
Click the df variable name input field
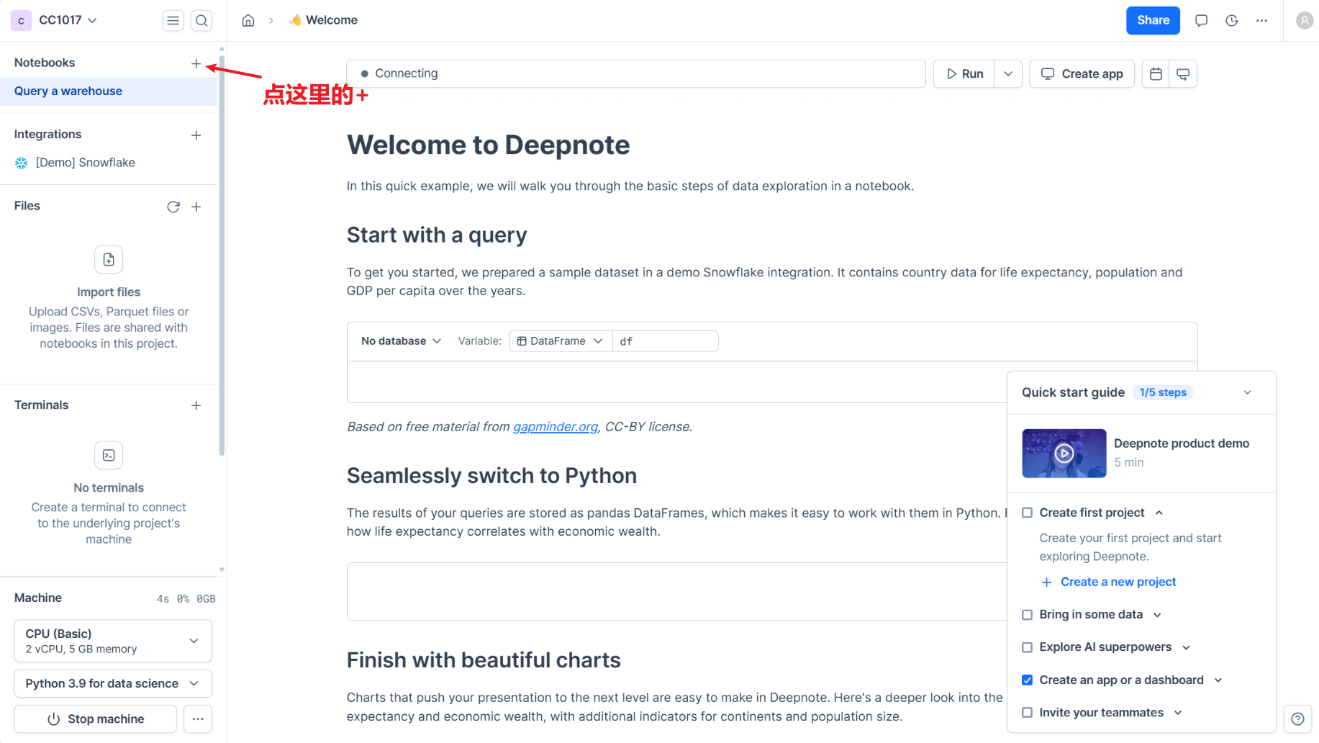666,341
